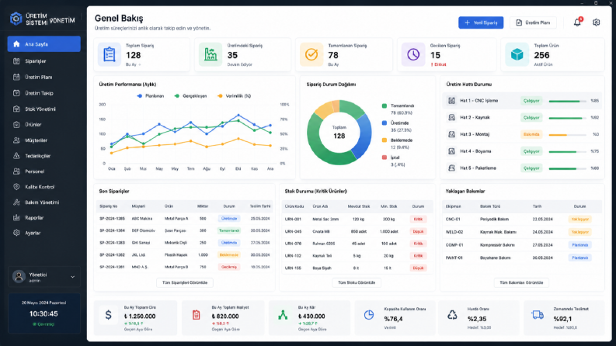
Task: Open the settings gear in the header
Action: [596, 22]
